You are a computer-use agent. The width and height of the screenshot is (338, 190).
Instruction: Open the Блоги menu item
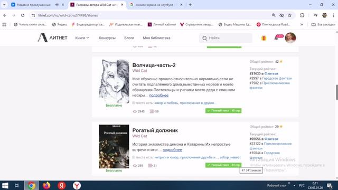[x=129, y=38]
